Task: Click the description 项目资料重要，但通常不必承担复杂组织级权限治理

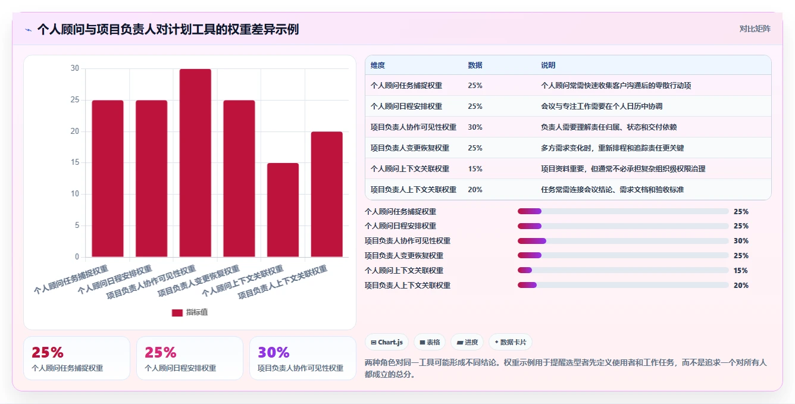Action: click(x=623, y=169)
